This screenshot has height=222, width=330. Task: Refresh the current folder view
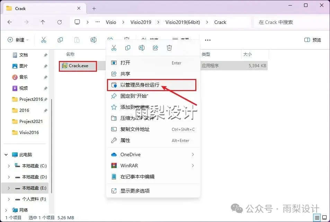click(x=60, y=22)
